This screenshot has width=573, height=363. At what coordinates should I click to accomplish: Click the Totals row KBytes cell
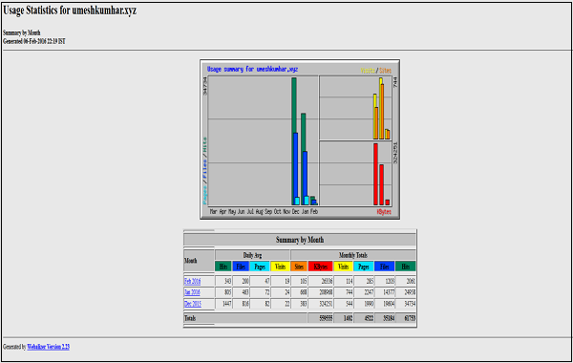click(321, 318)
